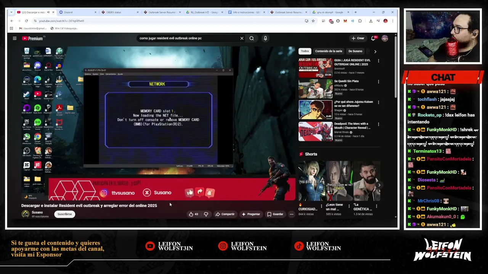Open the Mini Cd Videojuego bookmark

64,28
